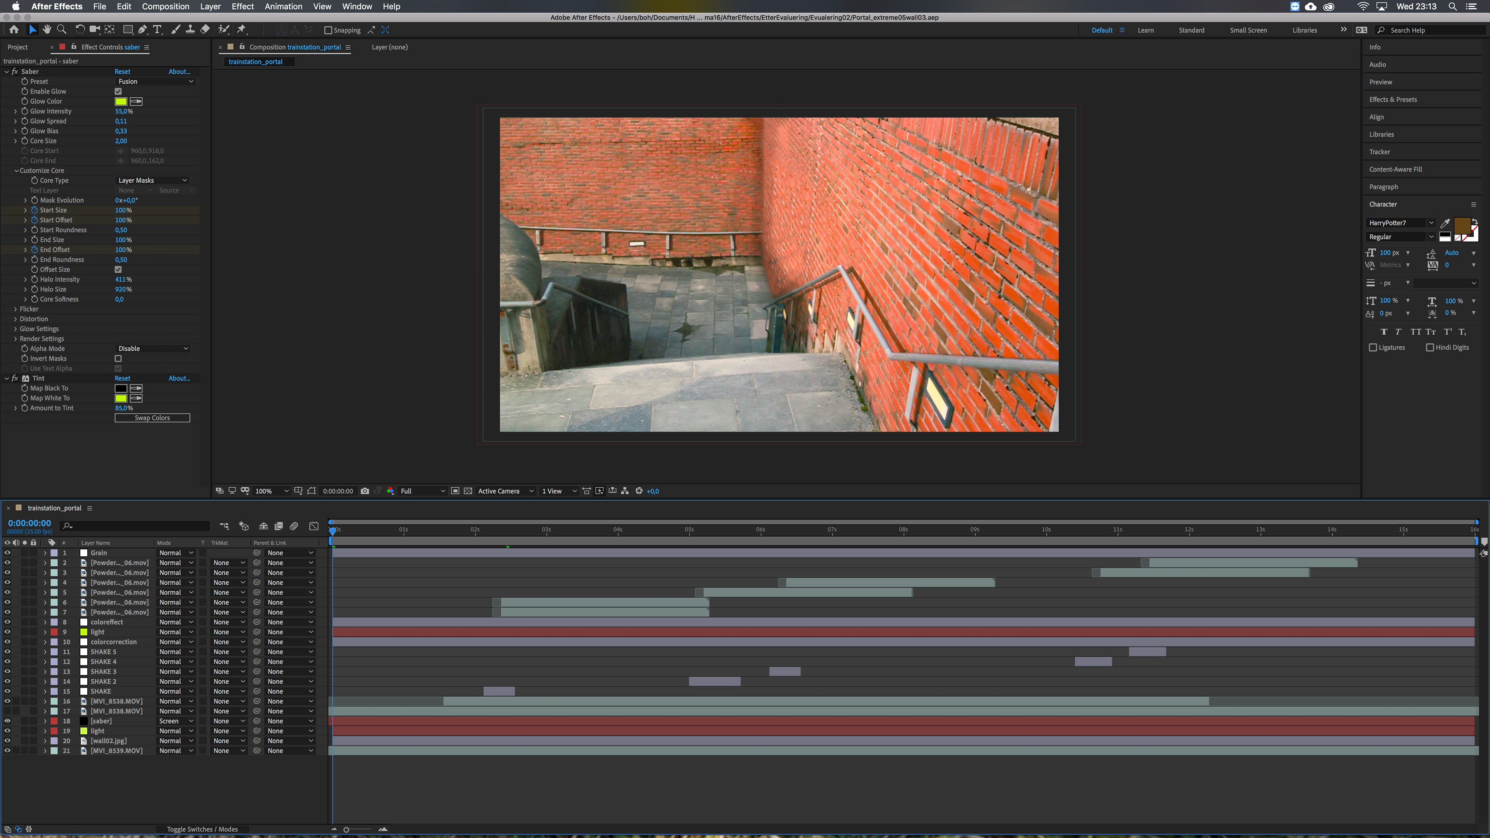
Task: Select the Hand tool
Action: [x=47, y=29]
